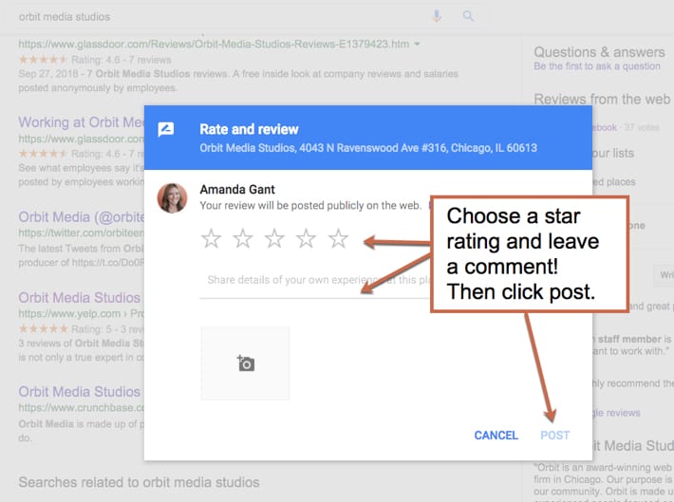The width and height of the screenshot is (674, 502).
Task: Click 'Your review will be posted publicly' text
Action: pyautogui.click(x=310, y=205)
